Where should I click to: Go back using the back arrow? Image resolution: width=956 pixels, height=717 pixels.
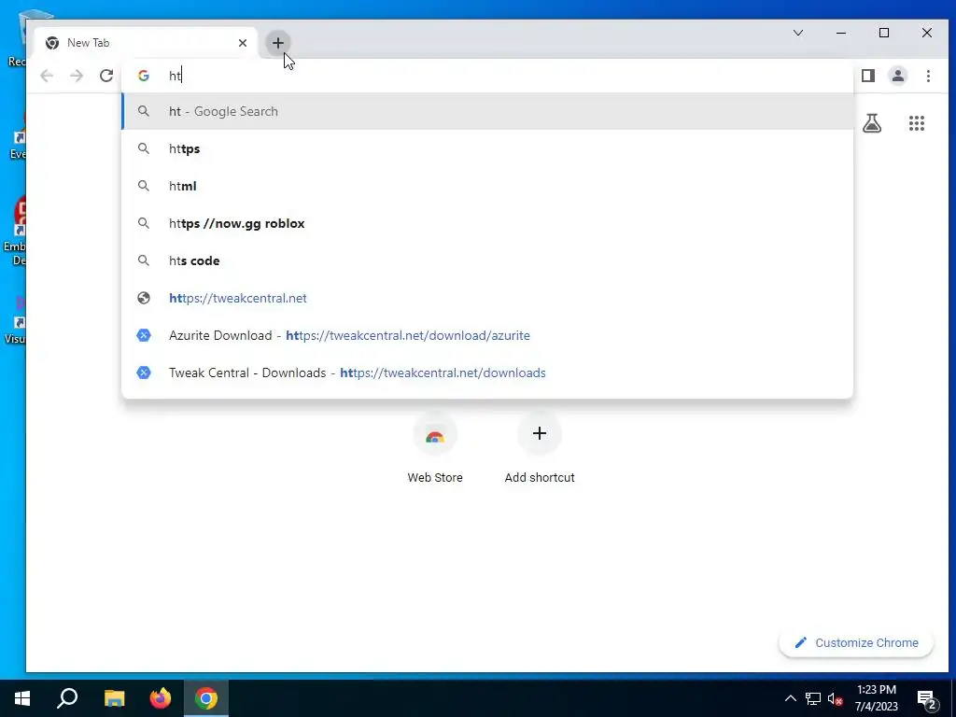(47, 76)
